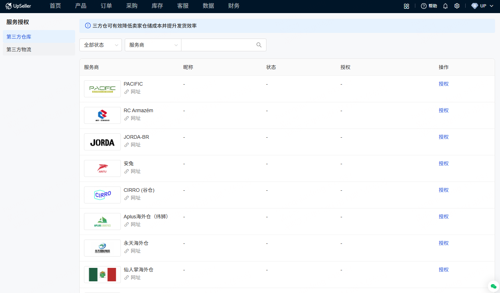Image resolution: width=500 pixels, height=293 pixels.
Task: Click the Aplus Logistics logo thumbnail
Action: point(102,222)
